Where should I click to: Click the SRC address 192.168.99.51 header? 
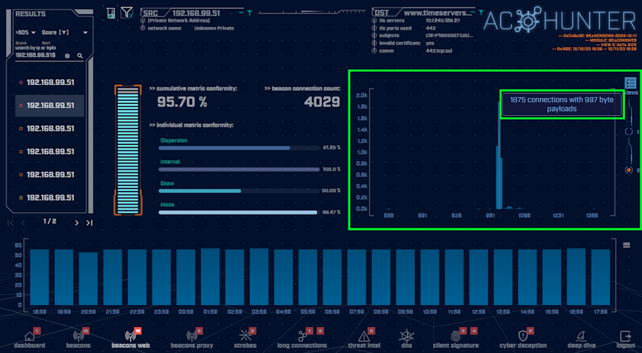196,13
